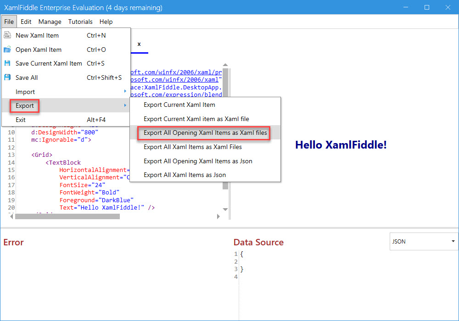Click the d:DesignWidth="800" code line
459x321 pixels.
coord(65,132)
